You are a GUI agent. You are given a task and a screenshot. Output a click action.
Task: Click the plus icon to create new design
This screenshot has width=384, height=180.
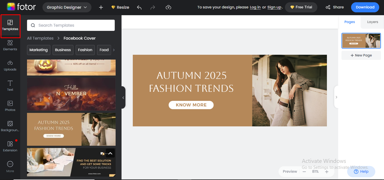[x=101, y=7]
